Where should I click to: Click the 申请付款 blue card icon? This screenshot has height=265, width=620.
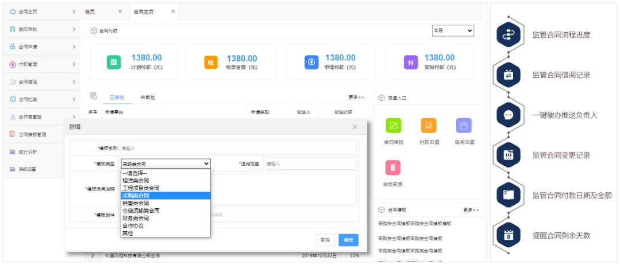pos(311,62)
